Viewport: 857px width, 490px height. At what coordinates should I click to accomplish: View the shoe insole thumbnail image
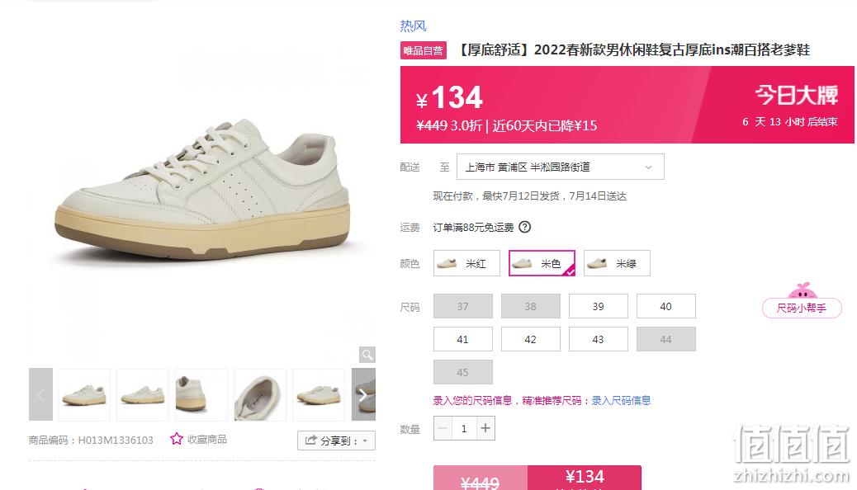click(x=259, y=394)
